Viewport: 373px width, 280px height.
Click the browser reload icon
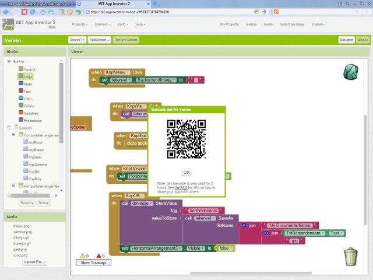click(x=33, y=12)
